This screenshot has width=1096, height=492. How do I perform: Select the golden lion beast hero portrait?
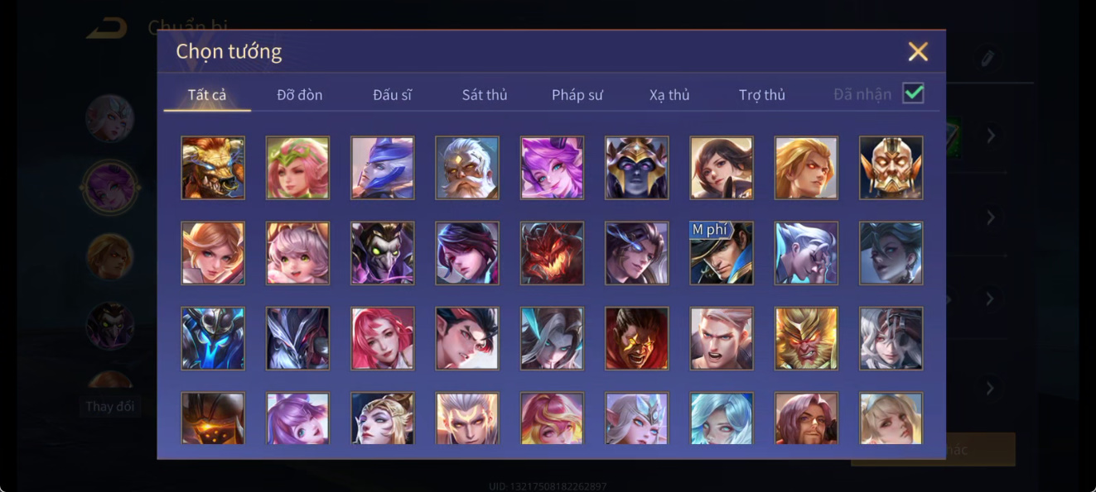[213, 168]
